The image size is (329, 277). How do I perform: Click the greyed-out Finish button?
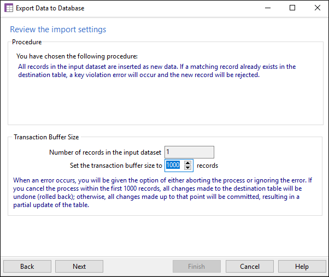coord(197,266)
